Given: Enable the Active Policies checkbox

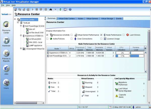Looking at the screenshot, I should pyautogui.click(x=47, y=39).
